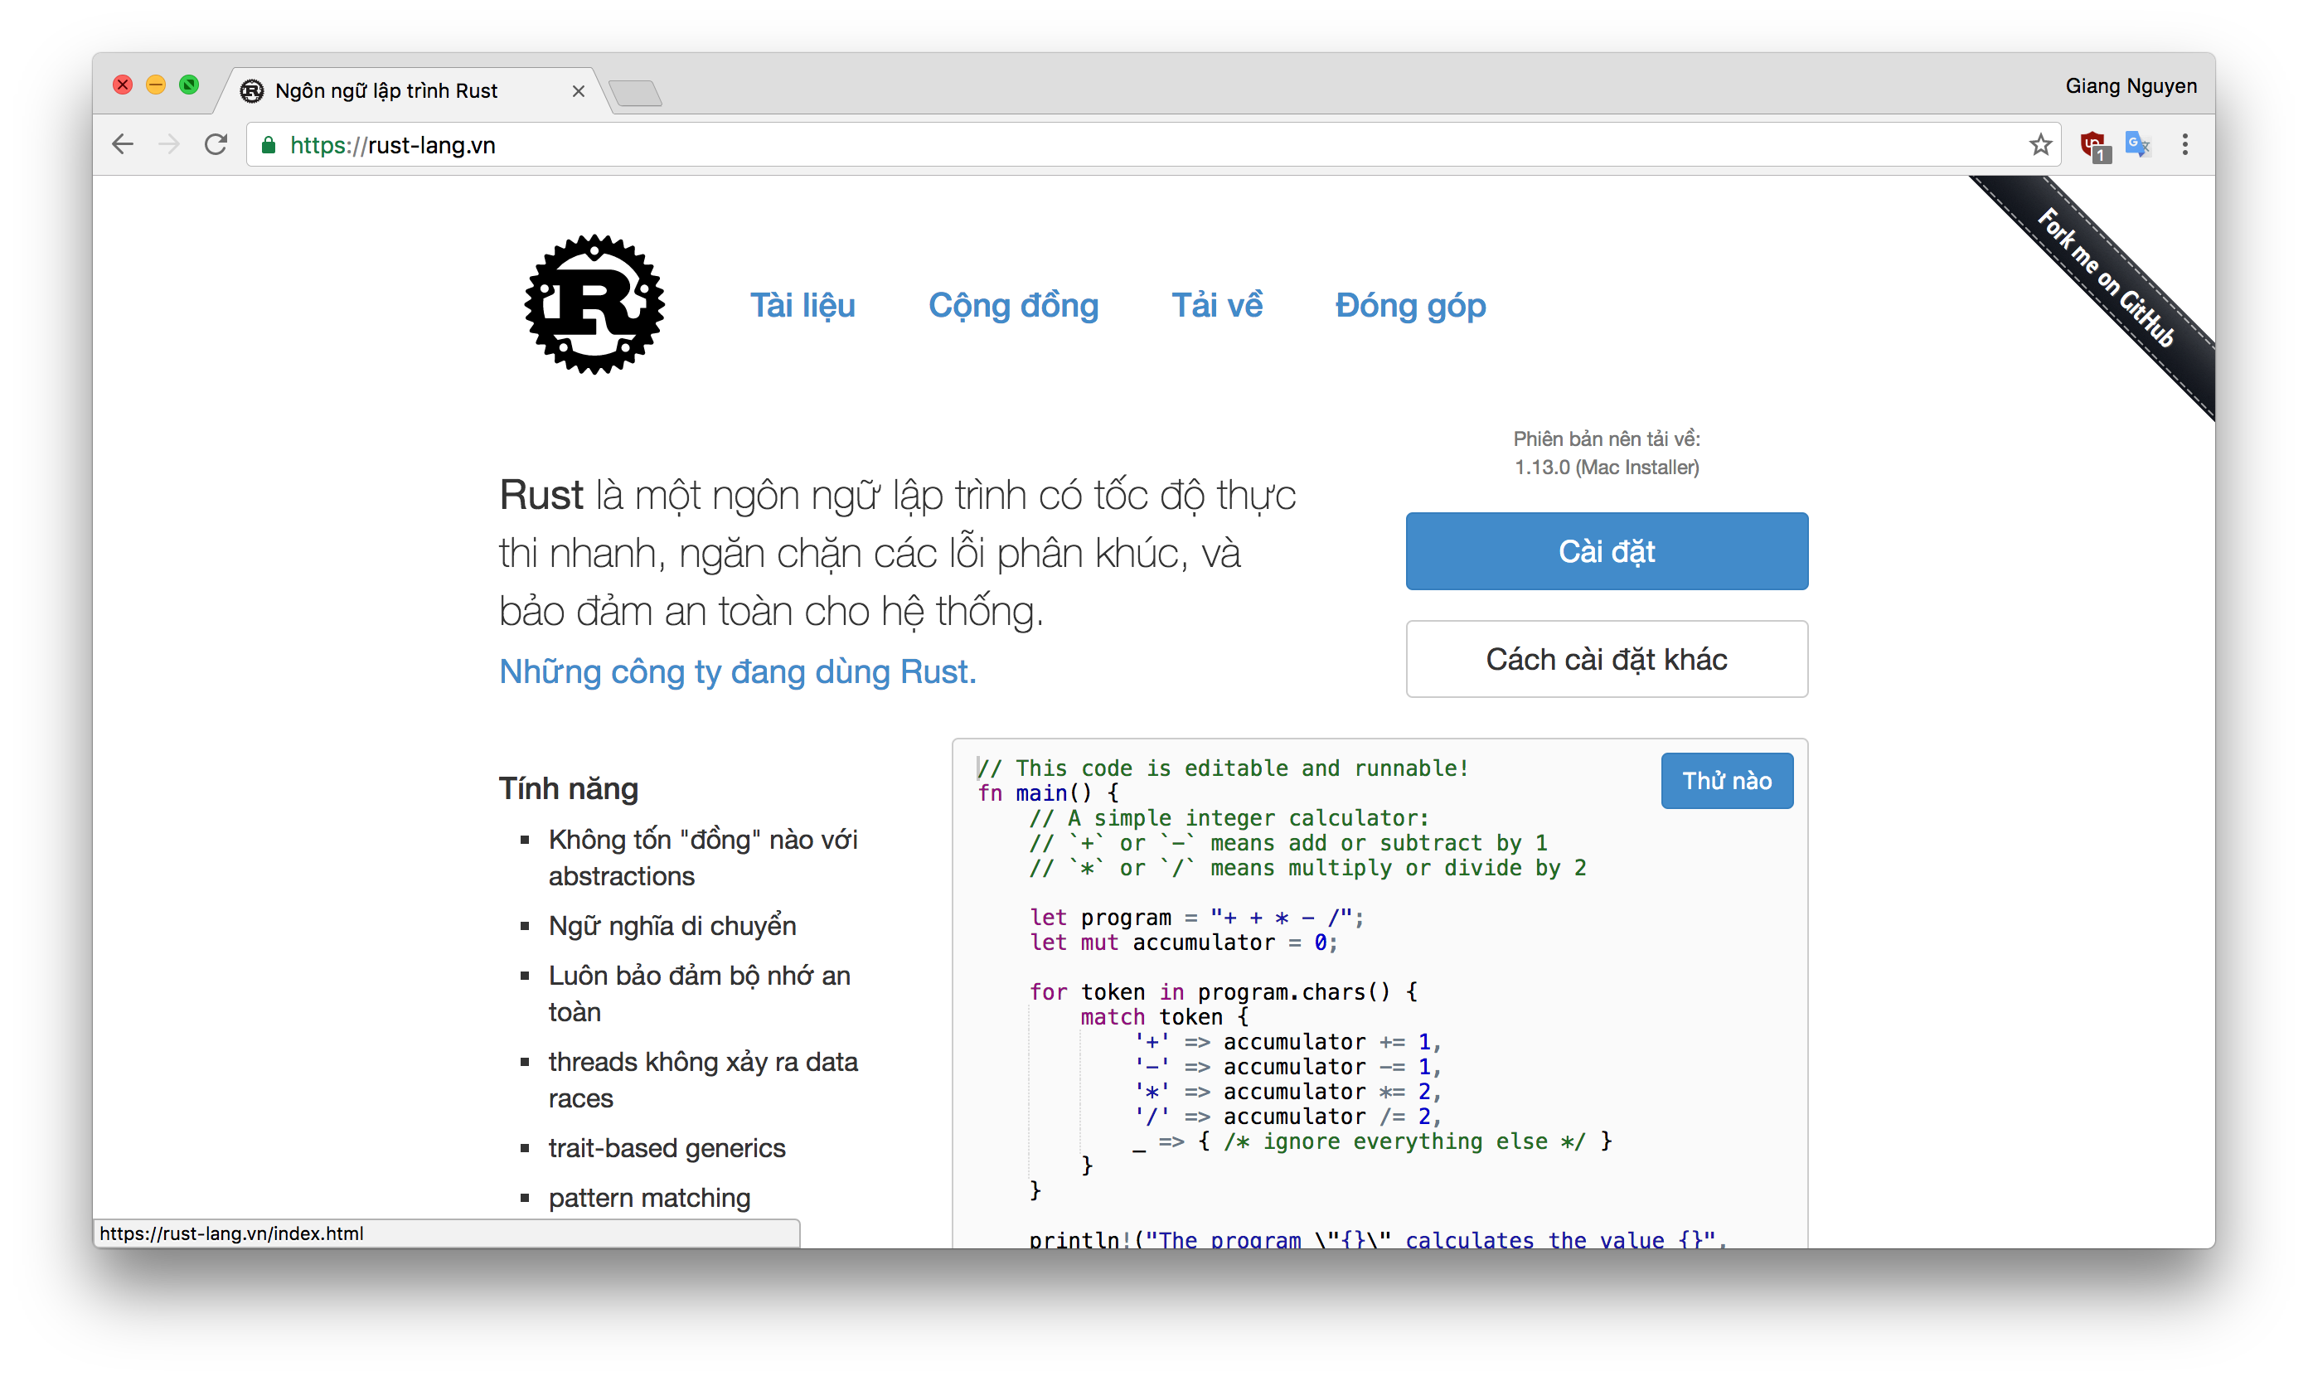Click the Fork me on GitHub ribbon
Screen dimensions: 2308x1381
click(2105, 279)
